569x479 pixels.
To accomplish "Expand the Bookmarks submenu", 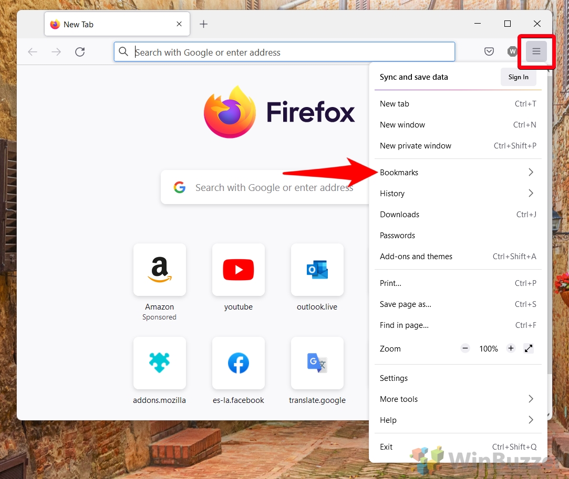I will (458, 173).
